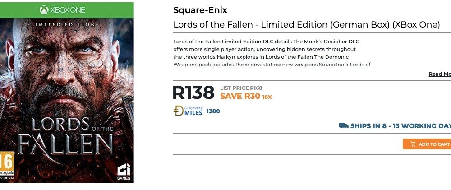451x190 pixels.
Task: Click the PEGI 16 age rating badge
Action: [6, 163]
